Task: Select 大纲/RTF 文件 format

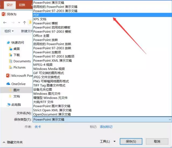Action: [102, 102]
